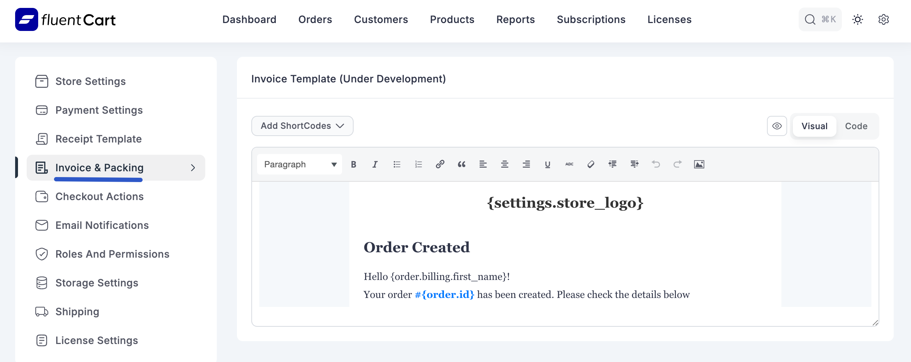The width and height of the screenshot is (911, 362).
Task: Undo the last edit
Action: (656, 164)
